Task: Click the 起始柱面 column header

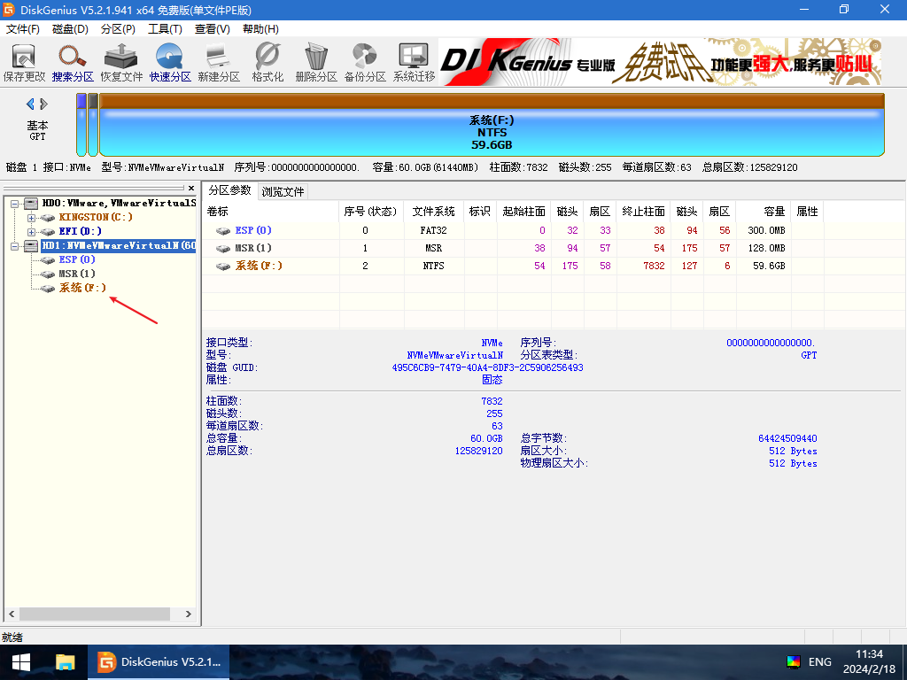Action: (523, 212)
